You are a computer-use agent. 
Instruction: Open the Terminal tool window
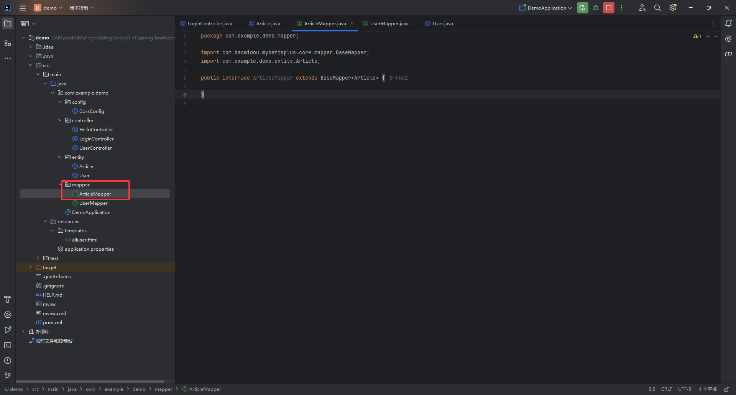tap(8, 345)
